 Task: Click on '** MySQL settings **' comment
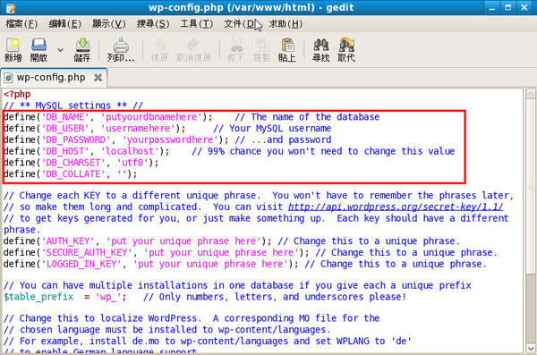(73, 106)
